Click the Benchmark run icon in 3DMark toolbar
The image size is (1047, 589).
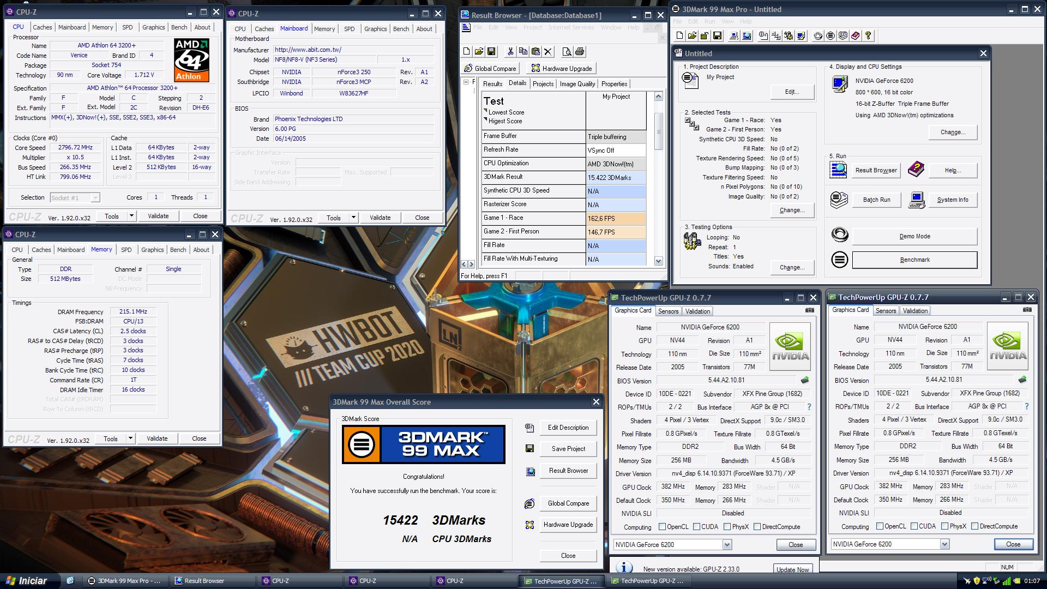point(831,35)
